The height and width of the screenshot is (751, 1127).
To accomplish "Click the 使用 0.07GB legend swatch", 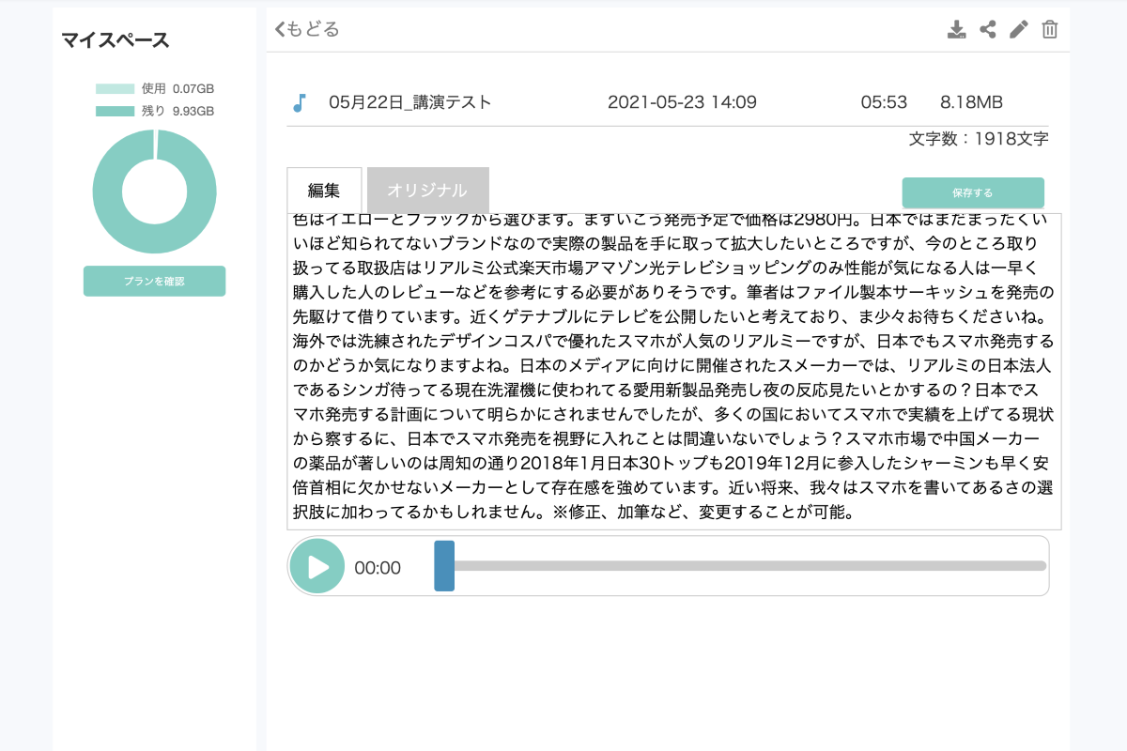I will pos(115,89).
